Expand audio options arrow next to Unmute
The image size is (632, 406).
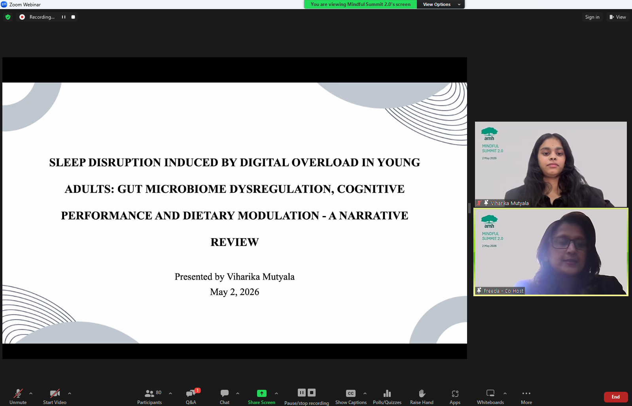click(31, 393)
